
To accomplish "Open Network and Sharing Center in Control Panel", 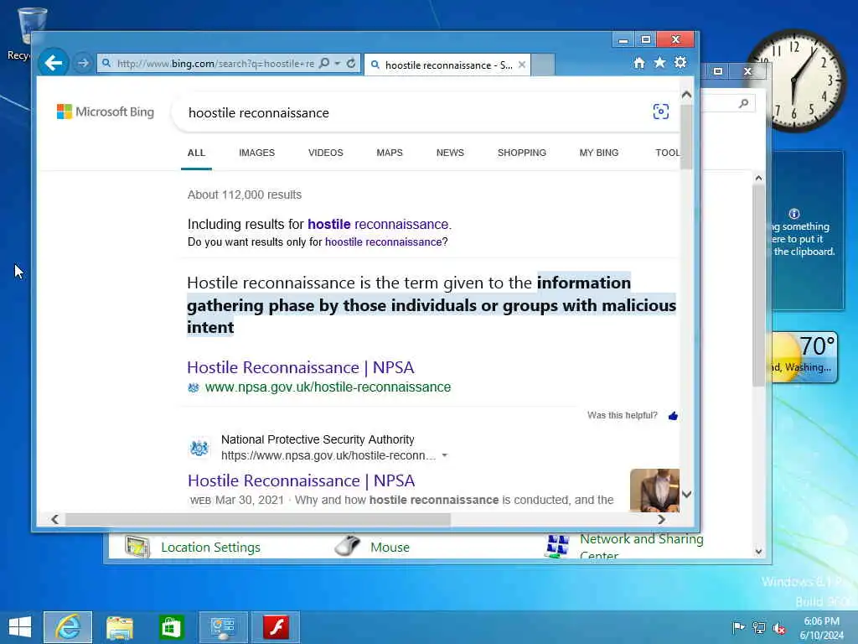I will (641, 546).
